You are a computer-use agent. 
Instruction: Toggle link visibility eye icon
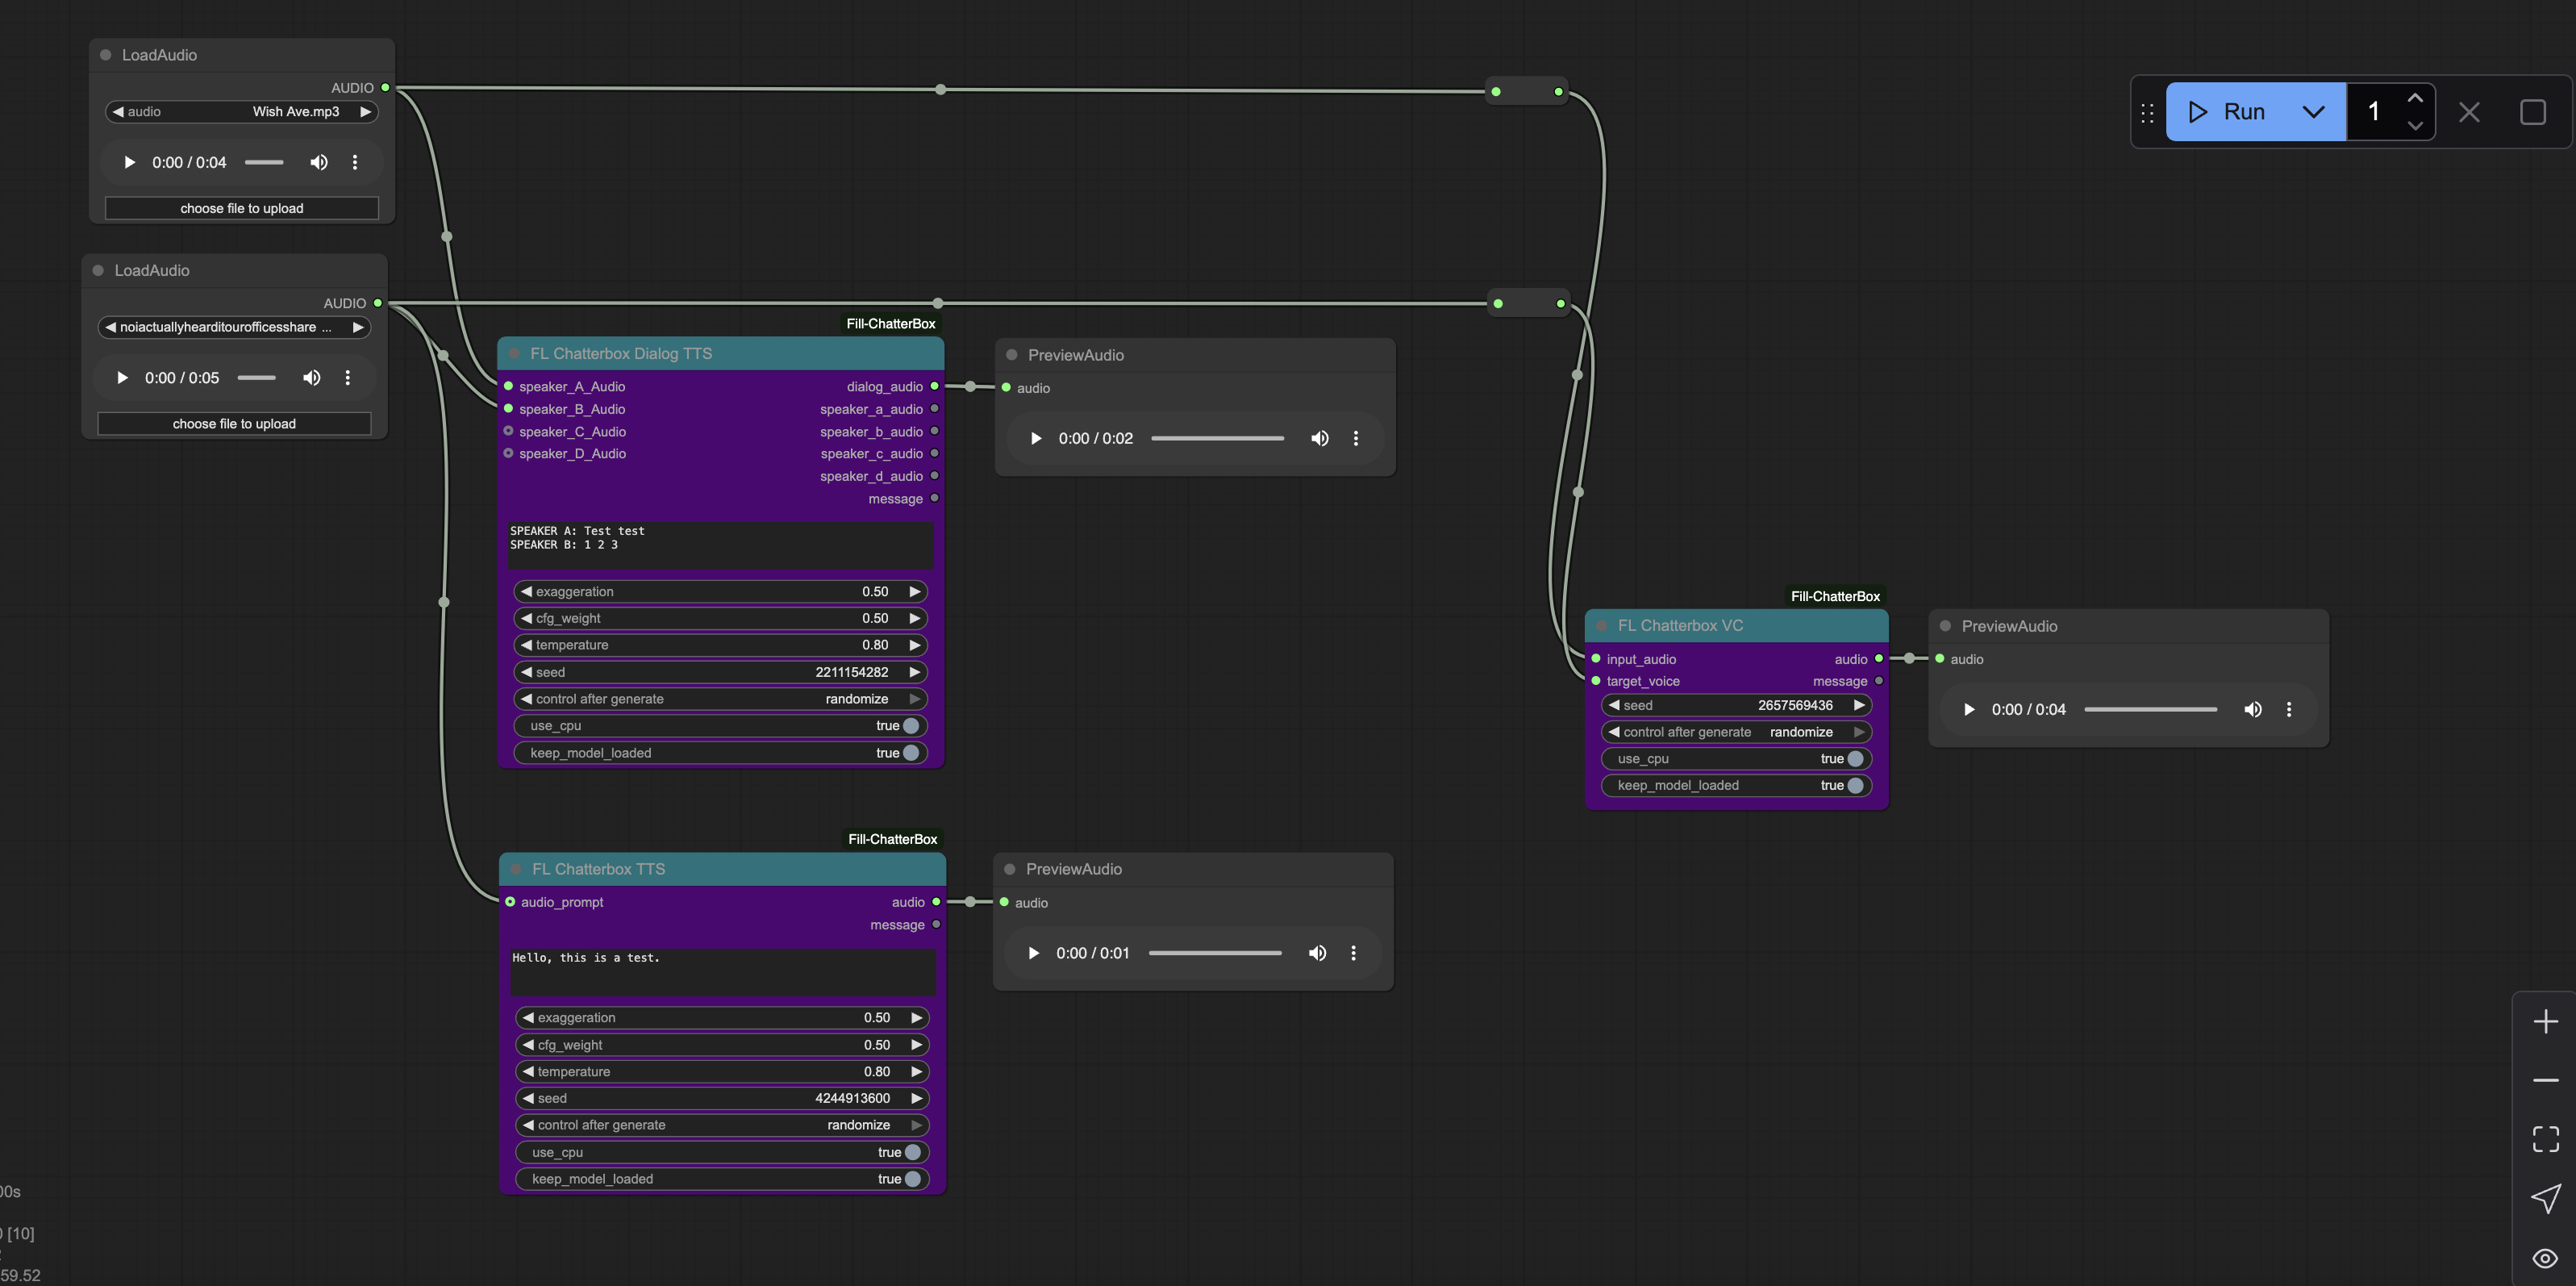2545,1258
